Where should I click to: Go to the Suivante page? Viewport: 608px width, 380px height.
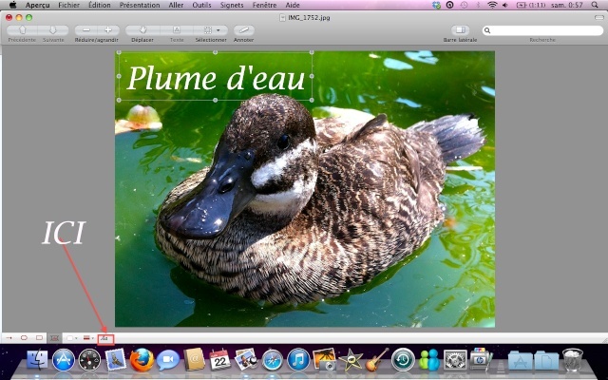[x=53, y=30]
